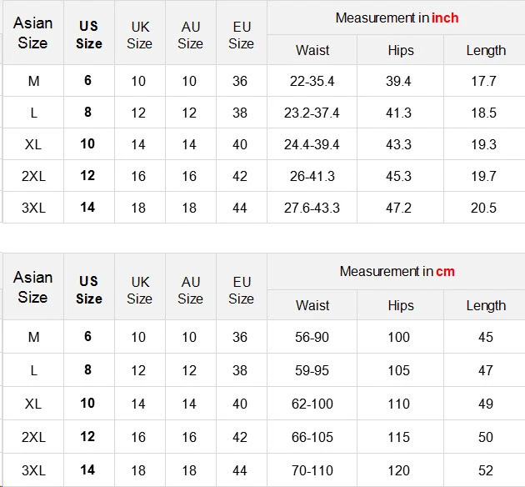Select the hips value 105

(x=399, y=370)
